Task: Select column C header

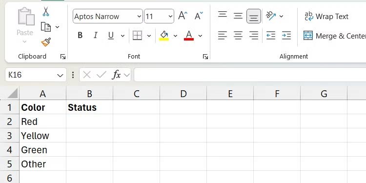Action: (137, 93)
